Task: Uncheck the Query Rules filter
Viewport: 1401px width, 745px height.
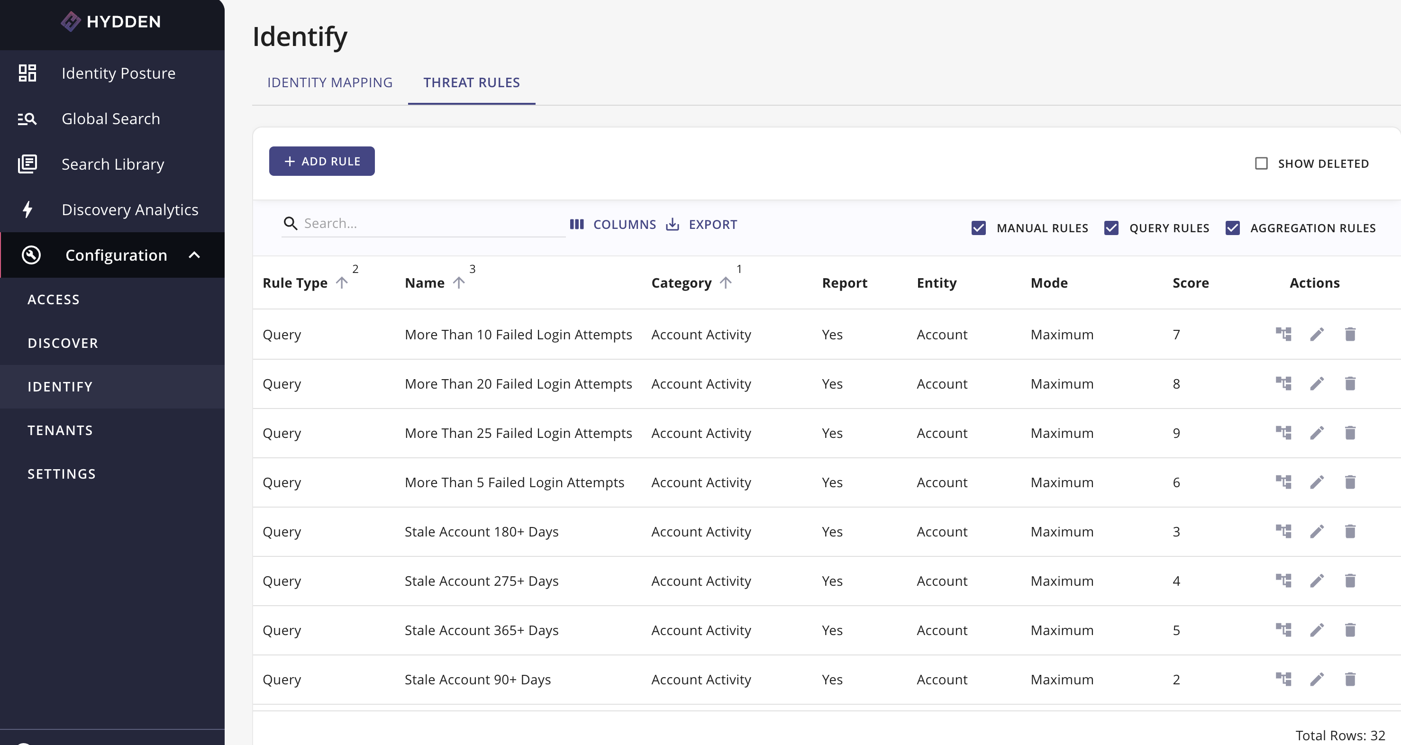Action: coord(1111,228)
